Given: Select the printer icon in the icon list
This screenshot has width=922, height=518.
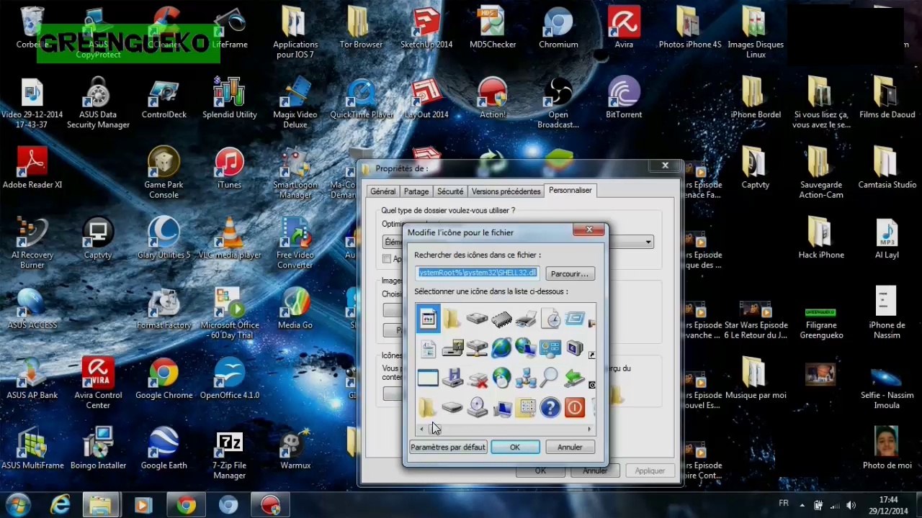Looking at the screenshot, I should pos(526,318).
